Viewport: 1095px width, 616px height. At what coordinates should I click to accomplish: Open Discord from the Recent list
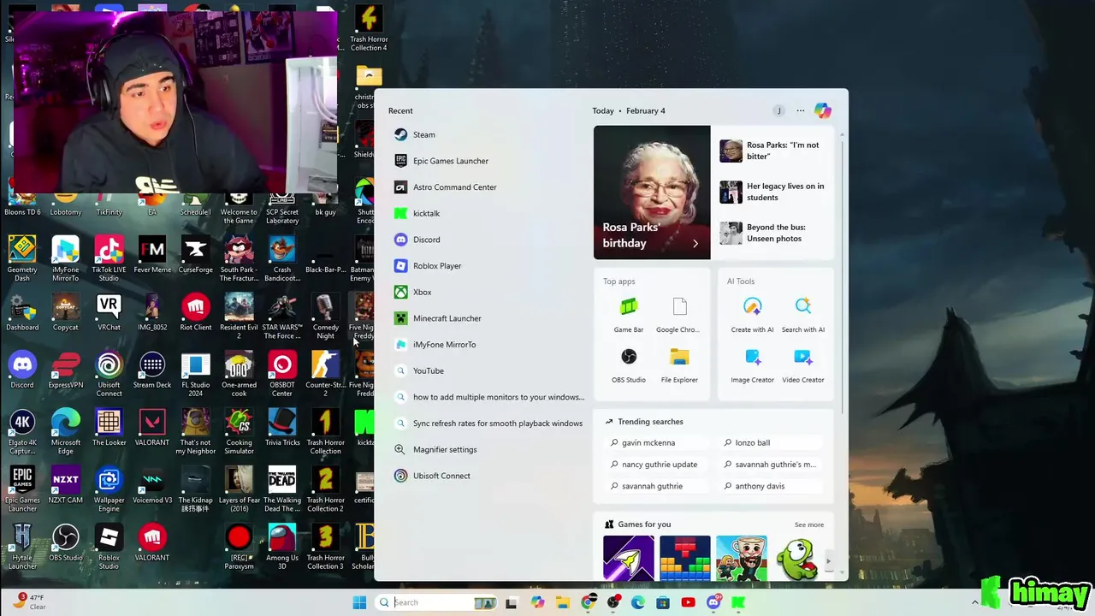click(485, 240)
